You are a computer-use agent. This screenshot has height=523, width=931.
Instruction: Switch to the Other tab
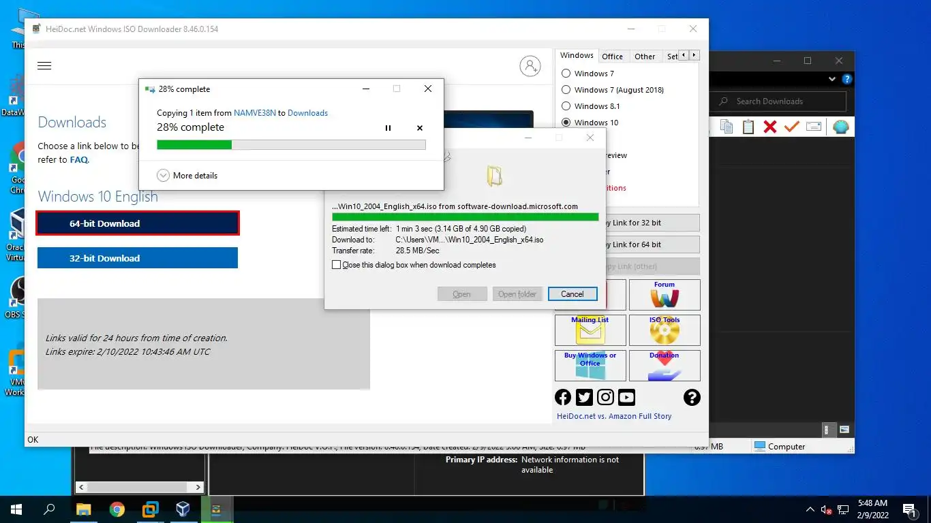(644, 57)
